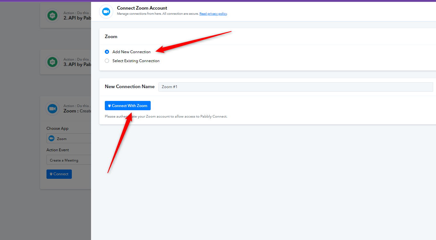Choose Select Existing Connection radio button
The height and width of the screenshot is (240, 436).
[x=107, y=61]
